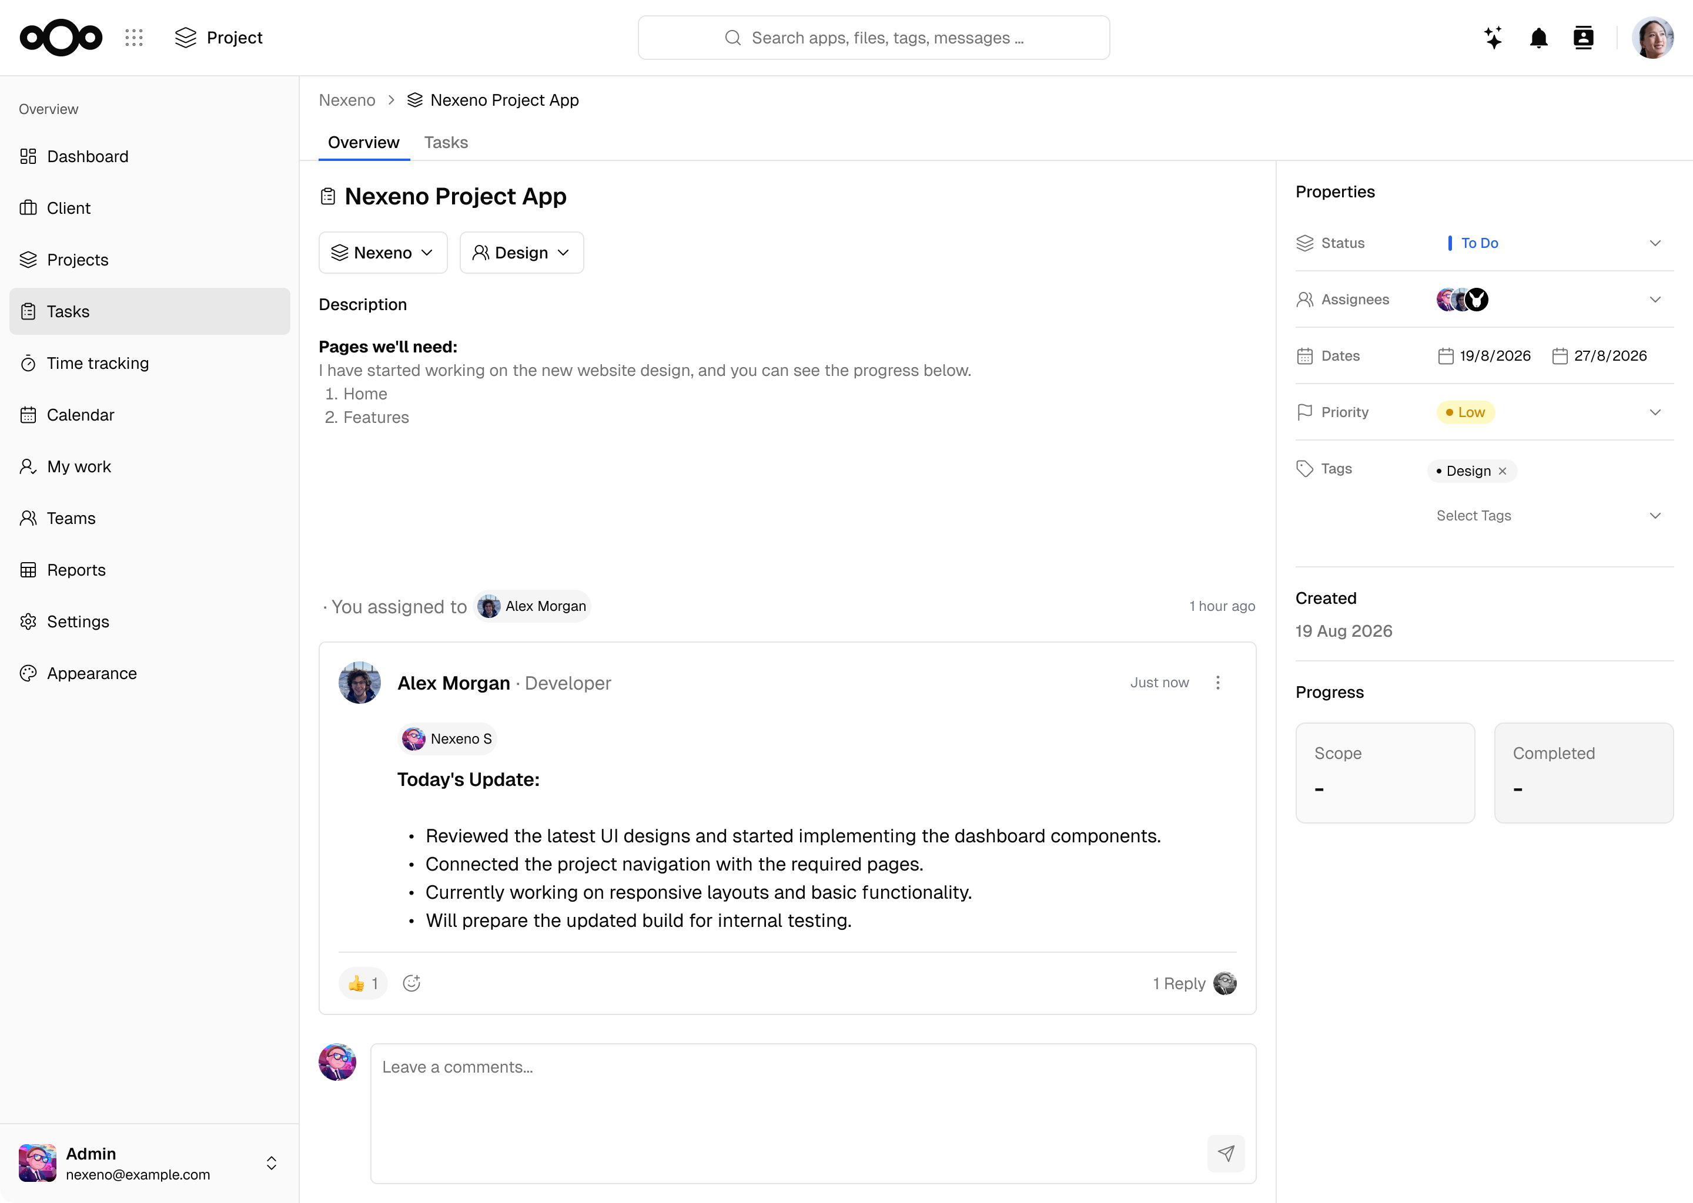The height and width of the screenshot is (1203, 1693).
Task: Click Alex Morgan's comment avatar
Action: coord(360,682)
